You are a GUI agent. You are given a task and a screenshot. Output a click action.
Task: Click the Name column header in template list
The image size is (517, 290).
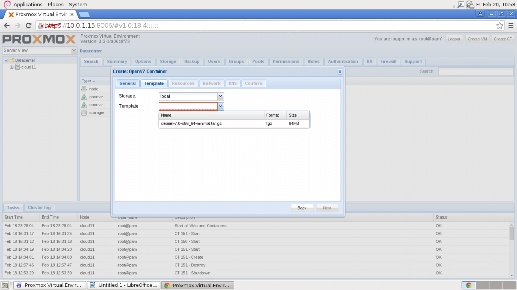pyautogui.click(x=212, y=115)
